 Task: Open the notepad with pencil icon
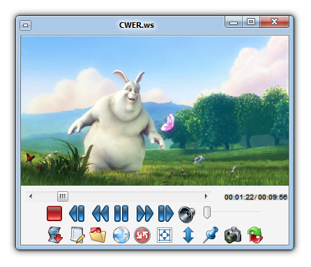[x=77, y=235]
